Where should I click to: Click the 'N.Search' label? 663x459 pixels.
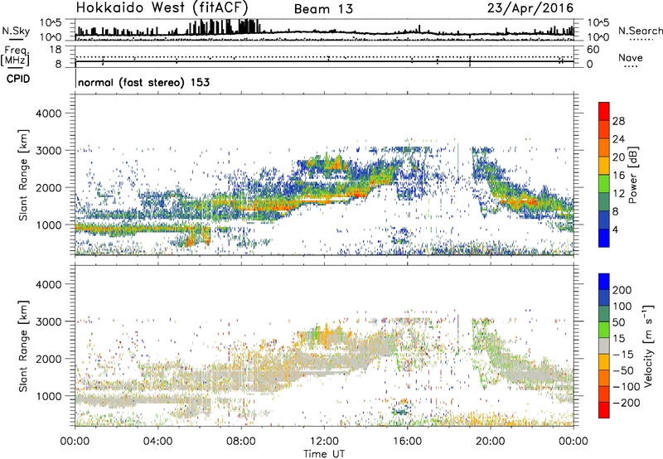click(x=640, y=31)
